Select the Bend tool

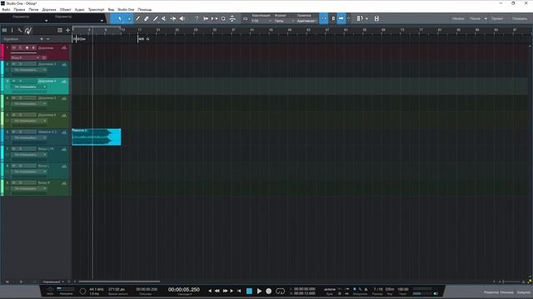point(173,18)
